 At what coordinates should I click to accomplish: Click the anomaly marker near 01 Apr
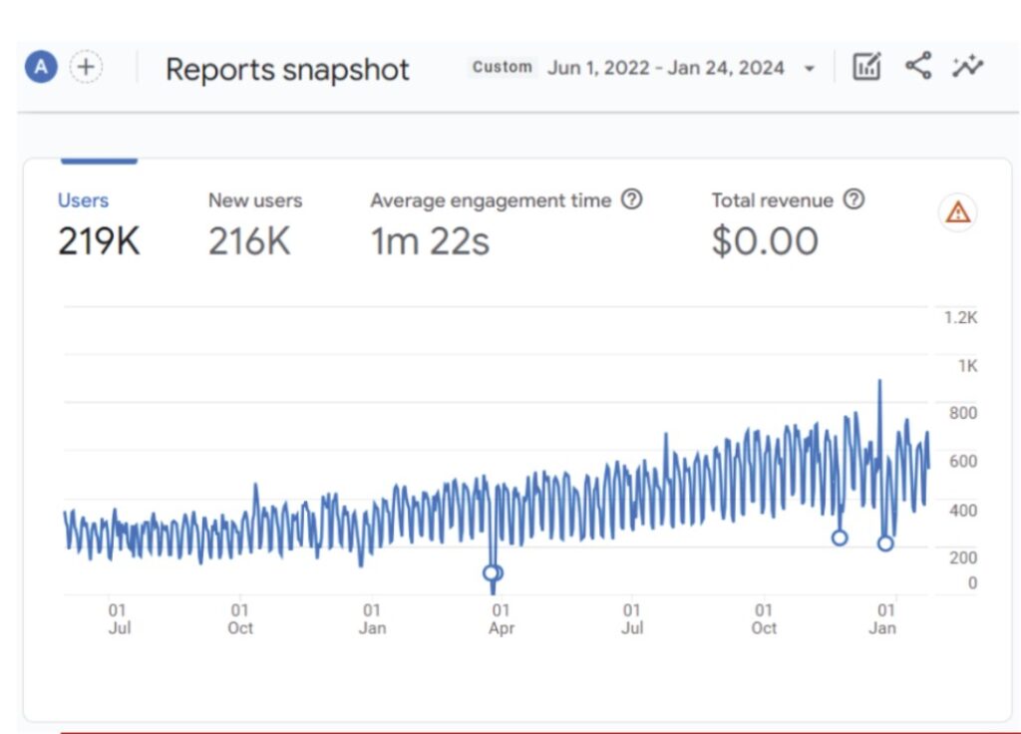(493, 573)
